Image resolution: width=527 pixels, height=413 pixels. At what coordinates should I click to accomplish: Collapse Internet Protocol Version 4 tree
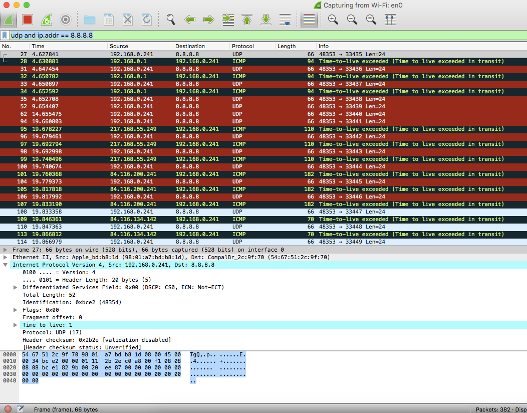(x=6, y=265)
